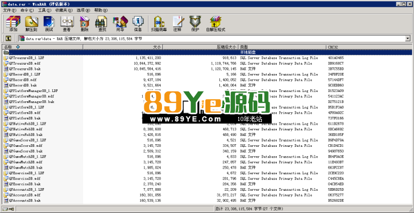This screenshot has width=414, height=213.
Task: Sort by Packed size (压缩后大小) header
Action: (x=201, y=47)
